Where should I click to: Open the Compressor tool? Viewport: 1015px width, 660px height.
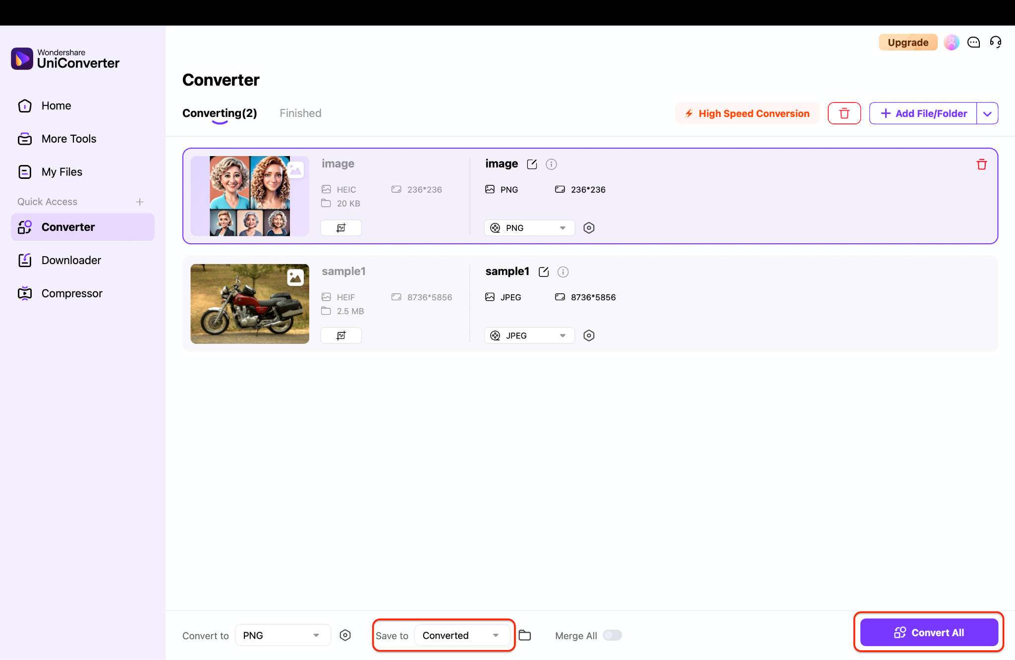tap(72, 293)
